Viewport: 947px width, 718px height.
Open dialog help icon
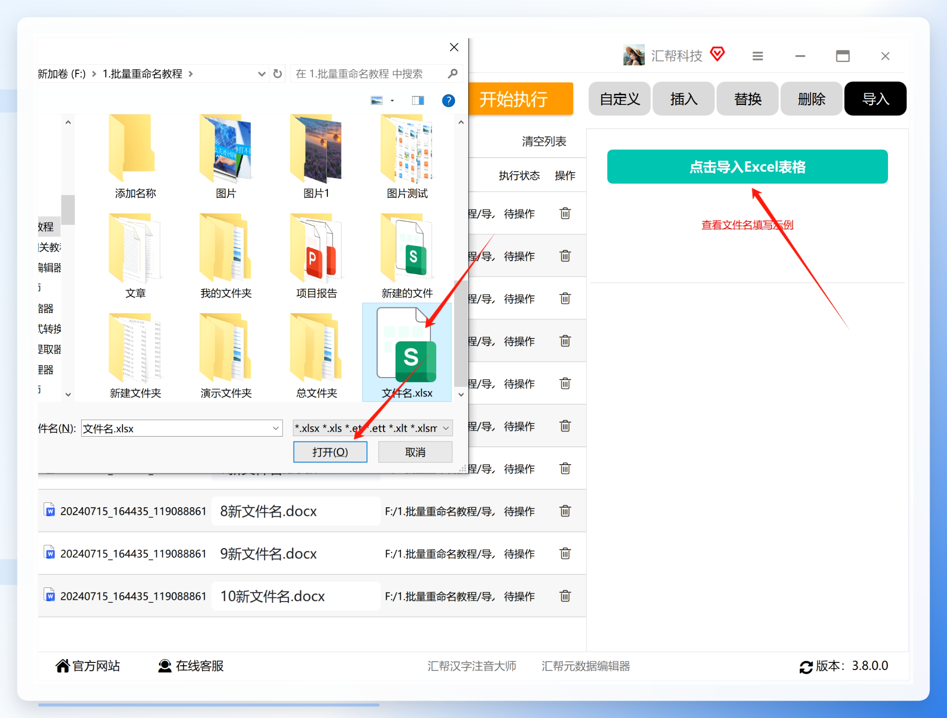(x=448, y=101)
